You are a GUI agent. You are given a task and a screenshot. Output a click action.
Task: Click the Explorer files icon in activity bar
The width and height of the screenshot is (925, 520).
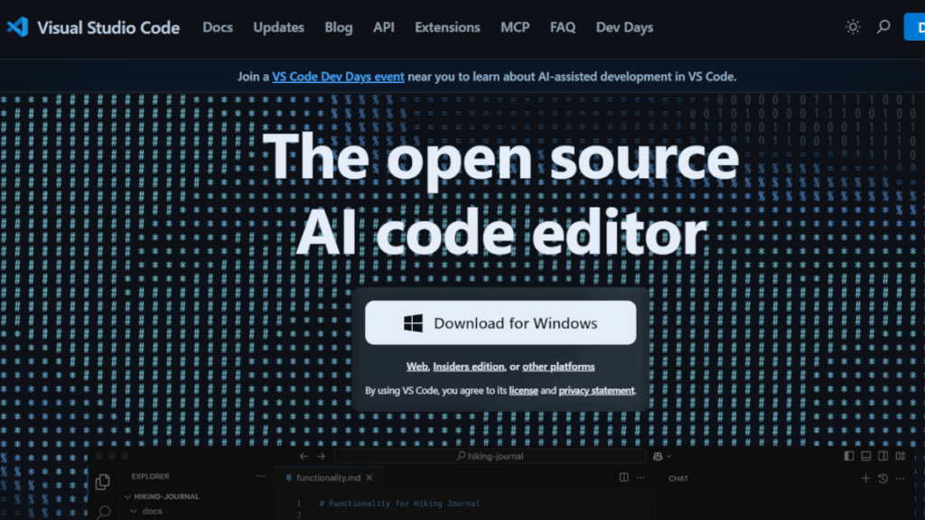pos(103,482)
